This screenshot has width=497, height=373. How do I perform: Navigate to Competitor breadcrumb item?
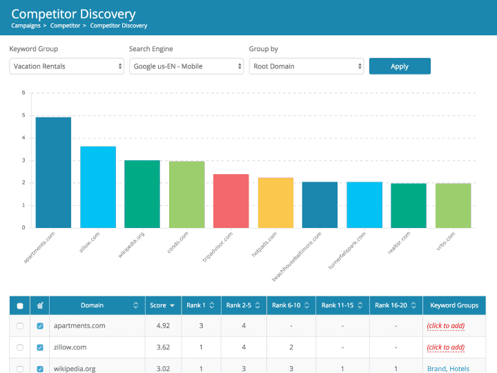tap(66, 26)
